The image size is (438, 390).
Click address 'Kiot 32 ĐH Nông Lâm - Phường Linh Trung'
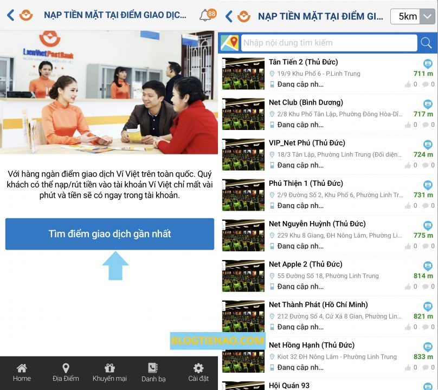point(337,357)
